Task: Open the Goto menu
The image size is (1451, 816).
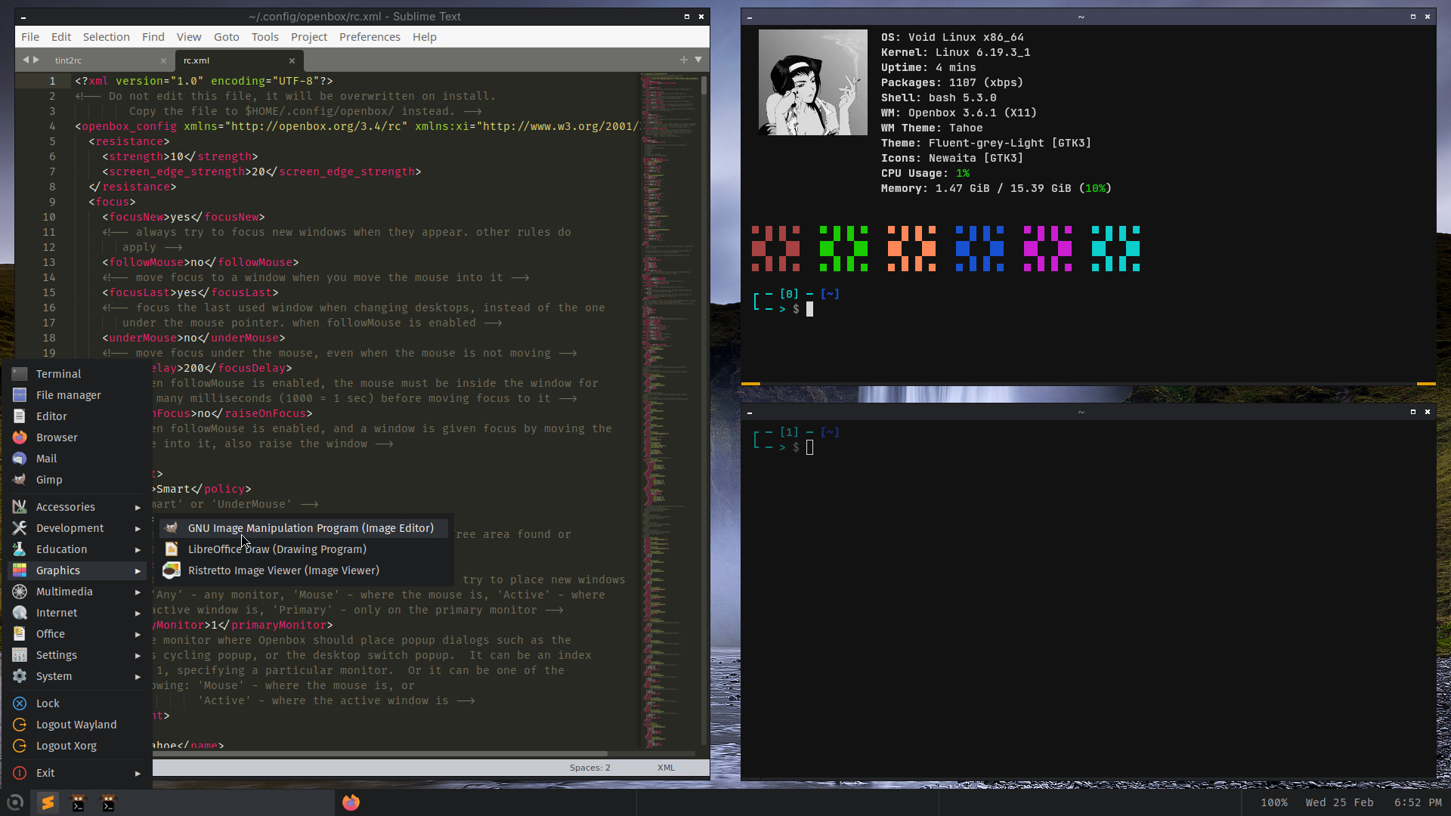Action: (226, 37)
